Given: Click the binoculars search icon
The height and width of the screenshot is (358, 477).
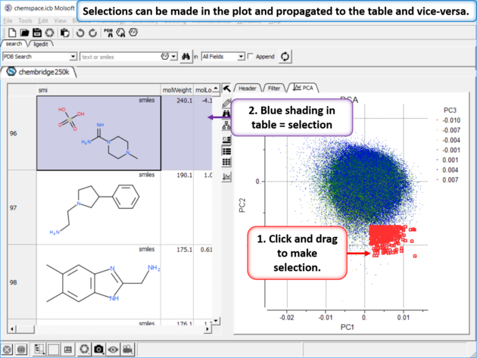Looking at the screenshot, I should point(185,57).
